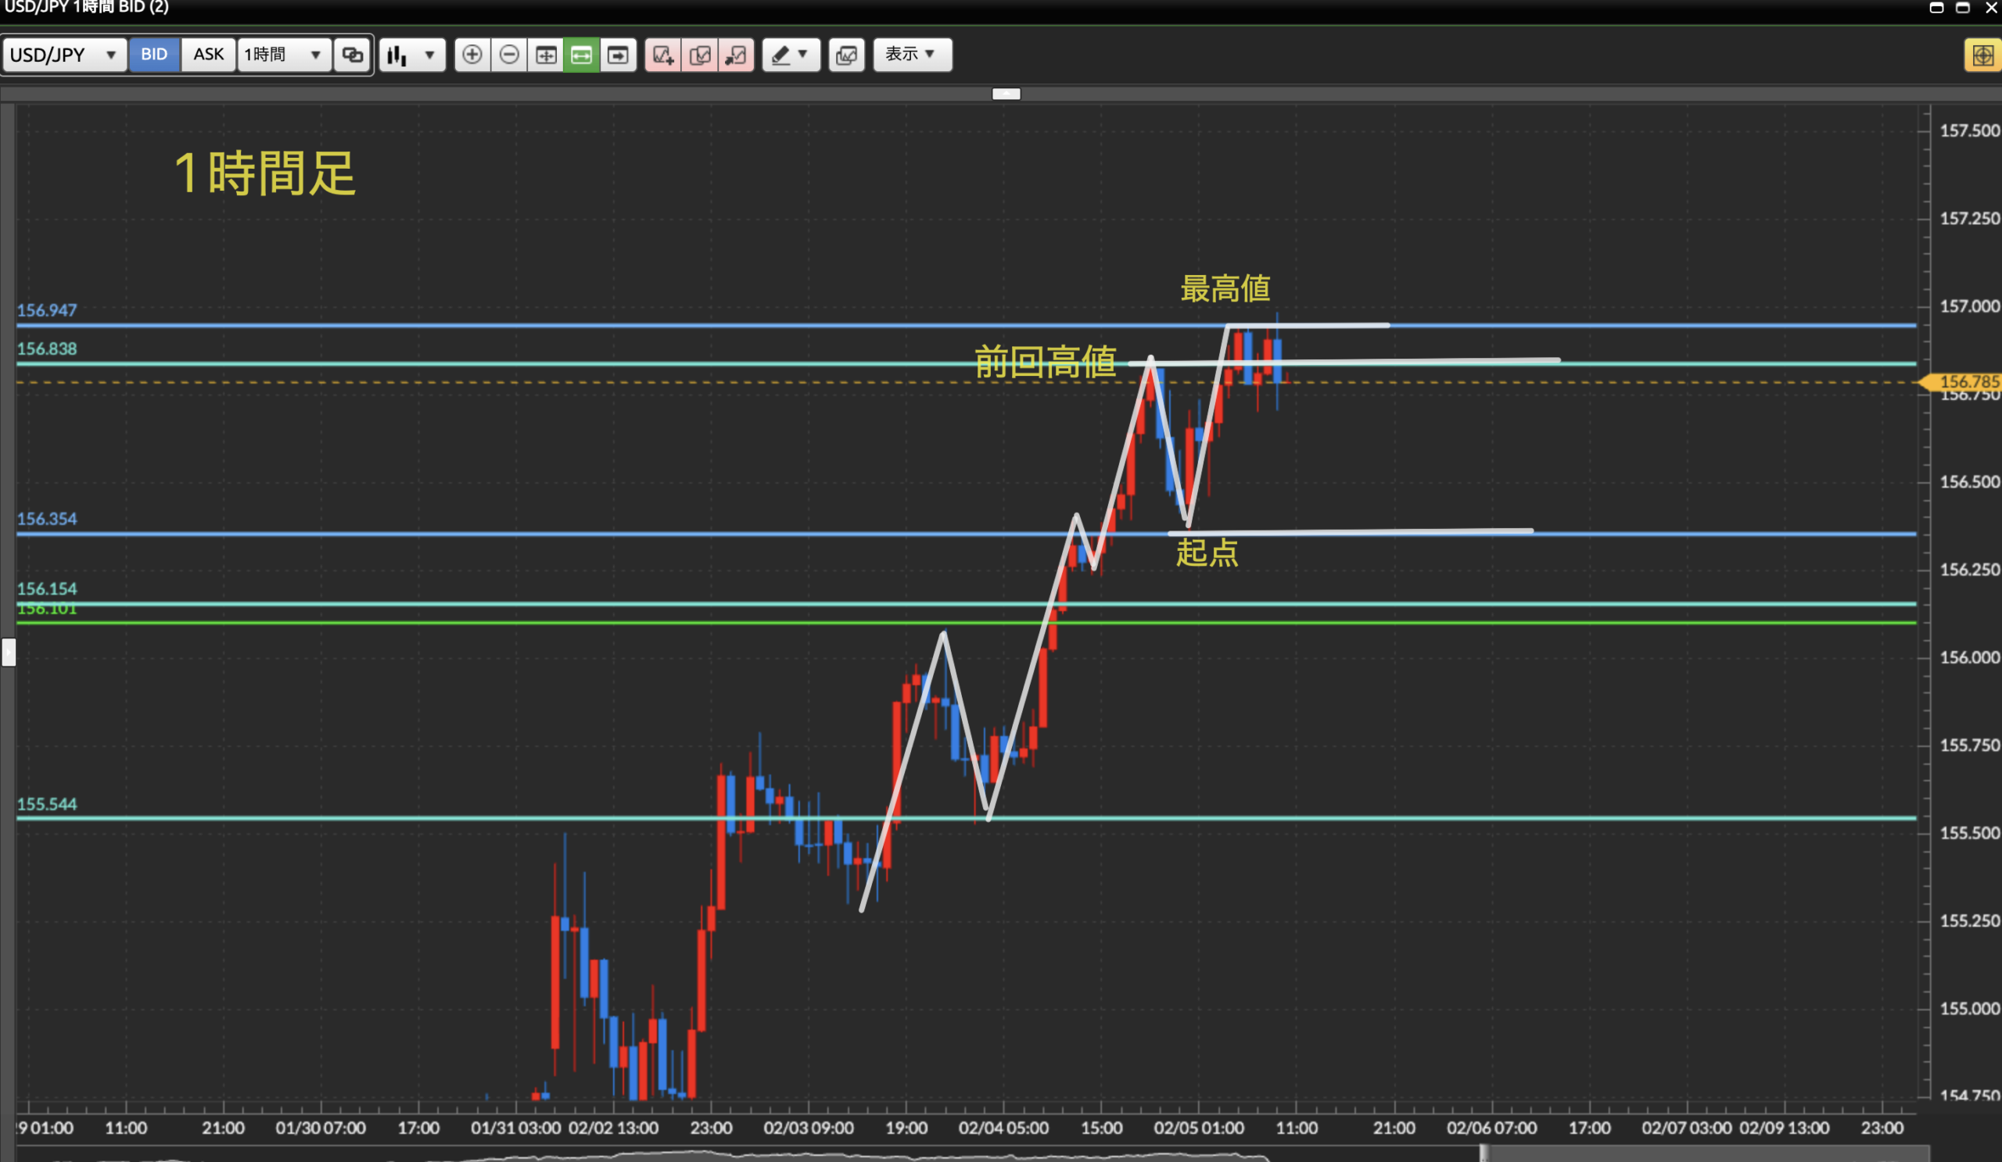Click the fit chart to screen icon
The height and width of the screenshot is (1162, 2002).
click(x=546, y=55)
